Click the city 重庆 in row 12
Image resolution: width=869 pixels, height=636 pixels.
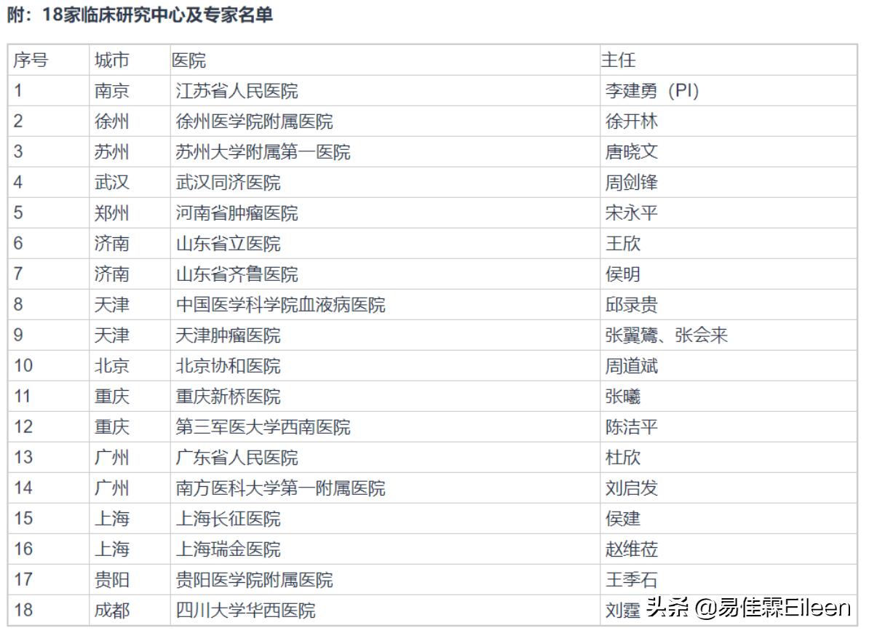tap(113, 427)
